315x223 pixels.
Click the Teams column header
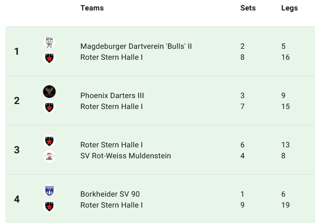tap(92, 8)
